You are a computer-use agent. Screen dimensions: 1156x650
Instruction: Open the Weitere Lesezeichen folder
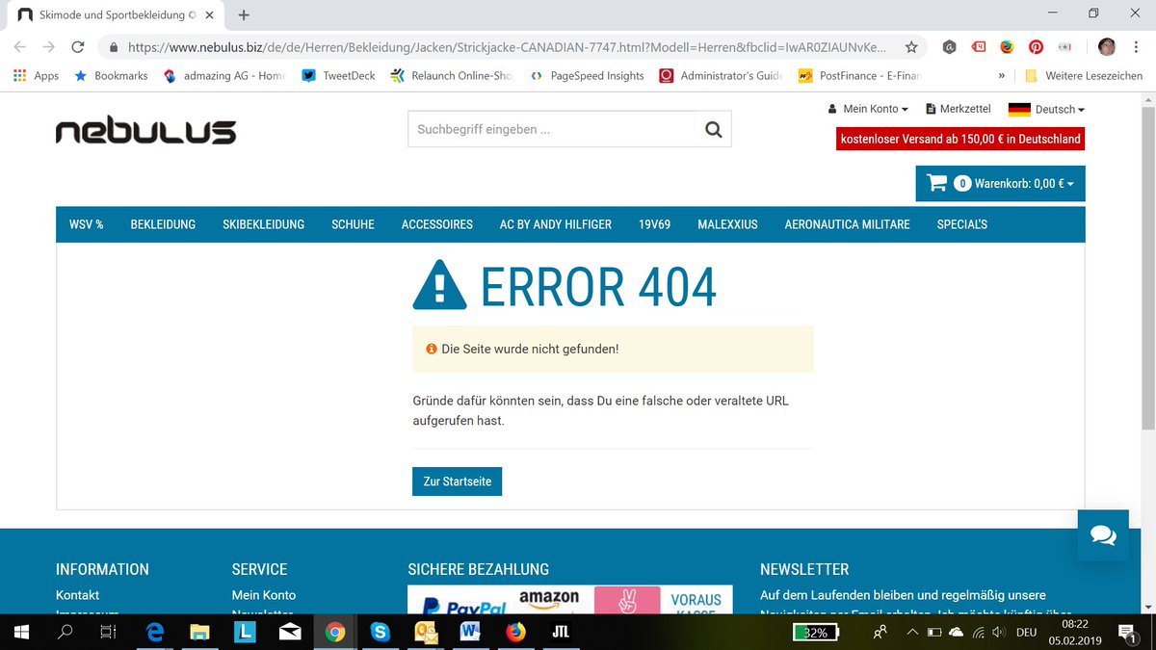point(1083,75)
